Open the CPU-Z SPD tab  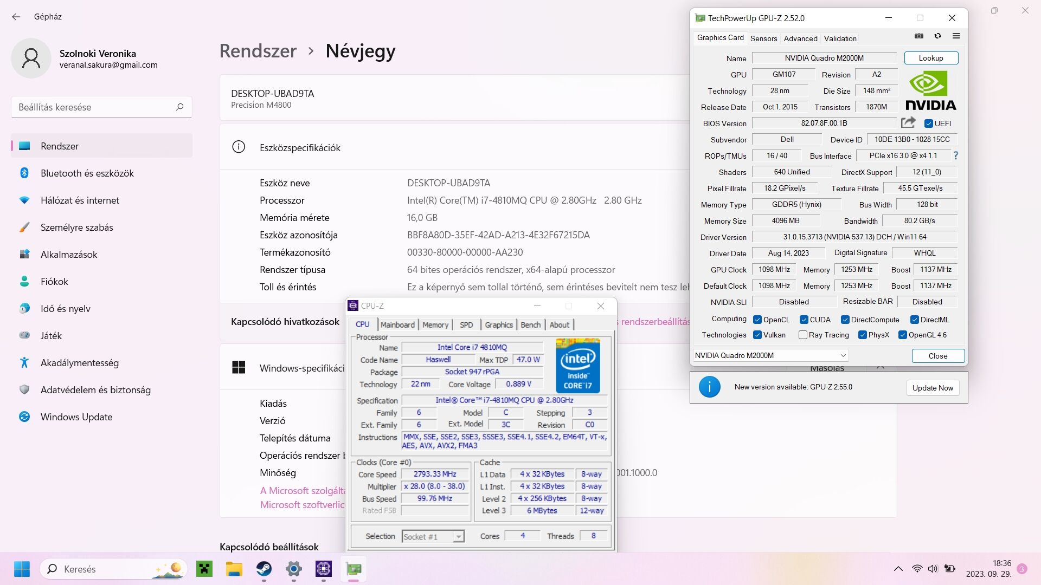coord(466,324)
